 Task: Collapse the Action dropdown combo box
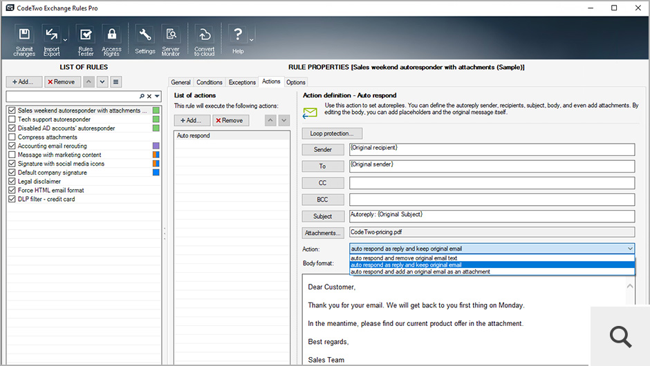coord(630,249)
